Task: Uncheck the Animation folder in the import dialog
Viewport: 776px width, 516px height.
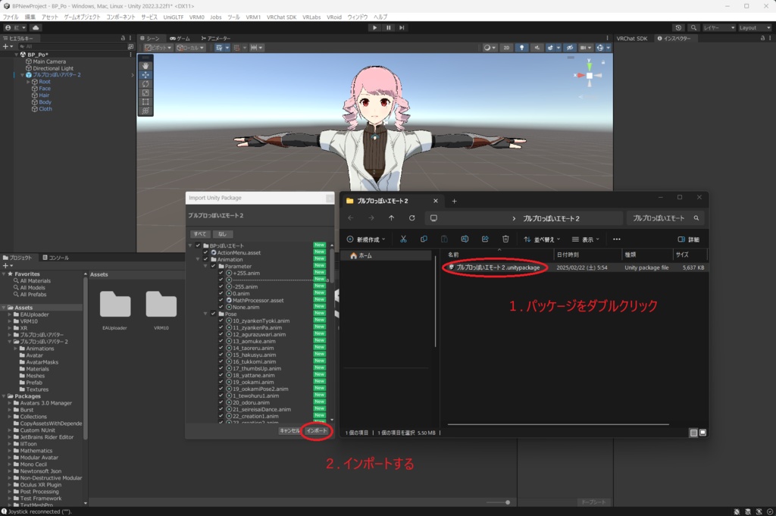Action: tap(205, 260)
